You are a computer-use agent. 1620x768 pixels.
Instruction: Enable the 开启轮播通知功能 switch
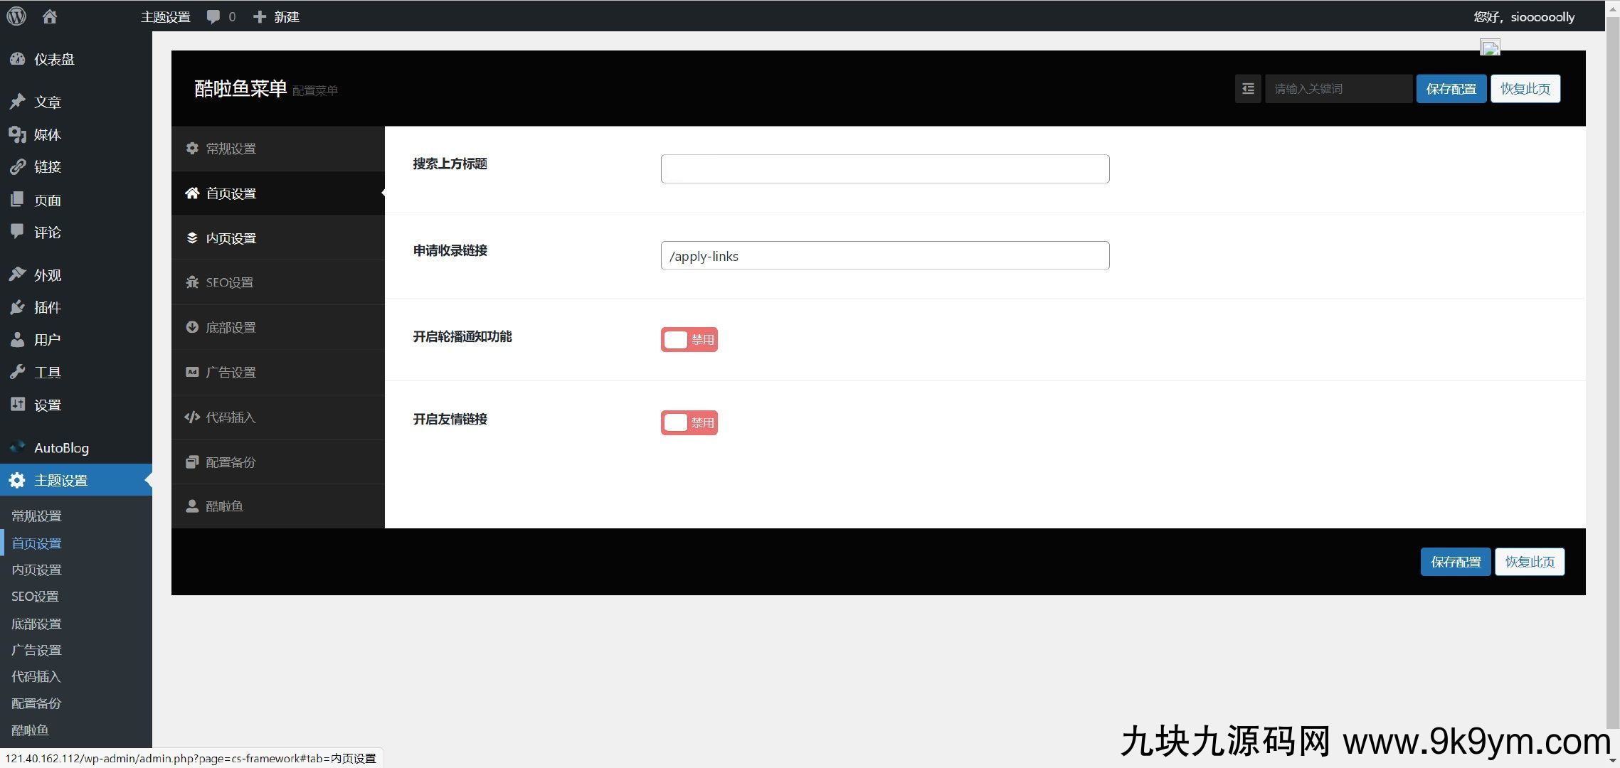coord(689,340)
